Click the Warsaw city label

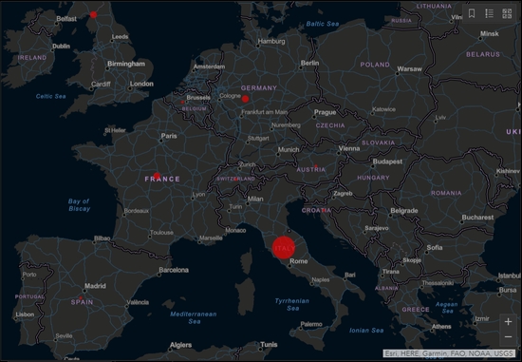409,69
